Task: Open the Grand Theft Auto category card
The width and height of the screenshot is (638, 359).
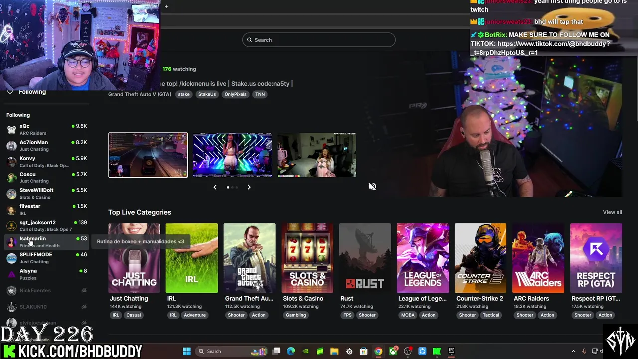Action: [x=249, y=258]
